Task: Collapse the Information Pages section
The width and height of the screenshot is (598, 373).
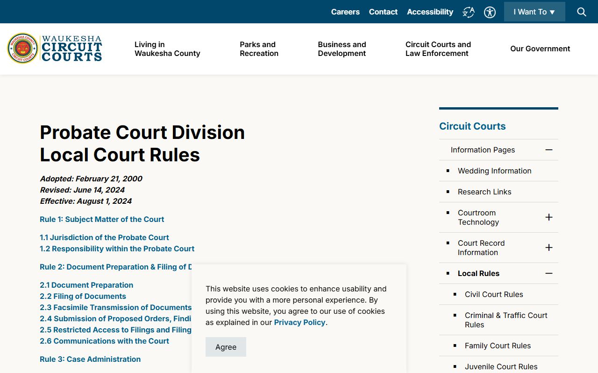Action: tap(549, 150)
